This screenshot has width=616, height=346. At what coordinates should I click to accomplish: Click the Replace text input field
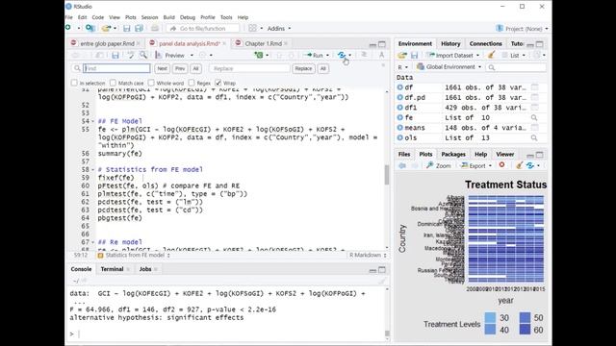click(249, 68)
